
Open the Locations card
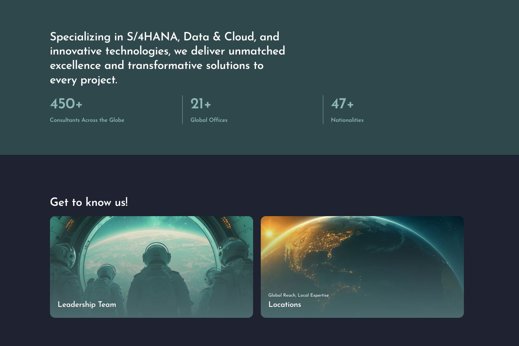coord(362,267)
